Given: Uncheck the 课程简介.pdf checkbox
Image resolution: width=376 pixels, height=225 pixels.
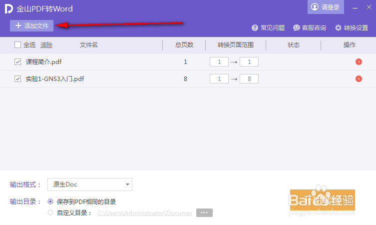Looking at the screenshot, I should (18, 62).
